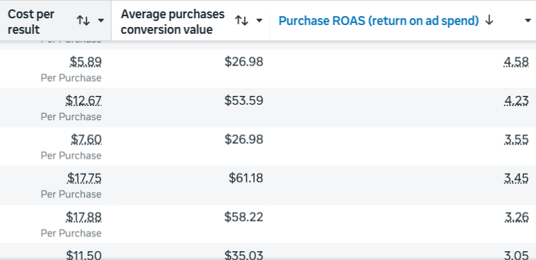This screenshot has height=260, width=536.
Task: Click Average purchases conversion value header label
Action: point(173,22)
